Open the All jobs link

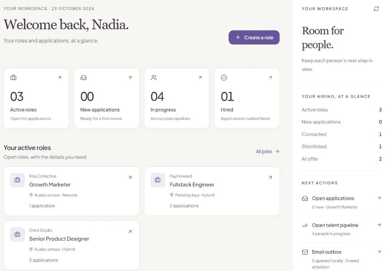point(267,152)
